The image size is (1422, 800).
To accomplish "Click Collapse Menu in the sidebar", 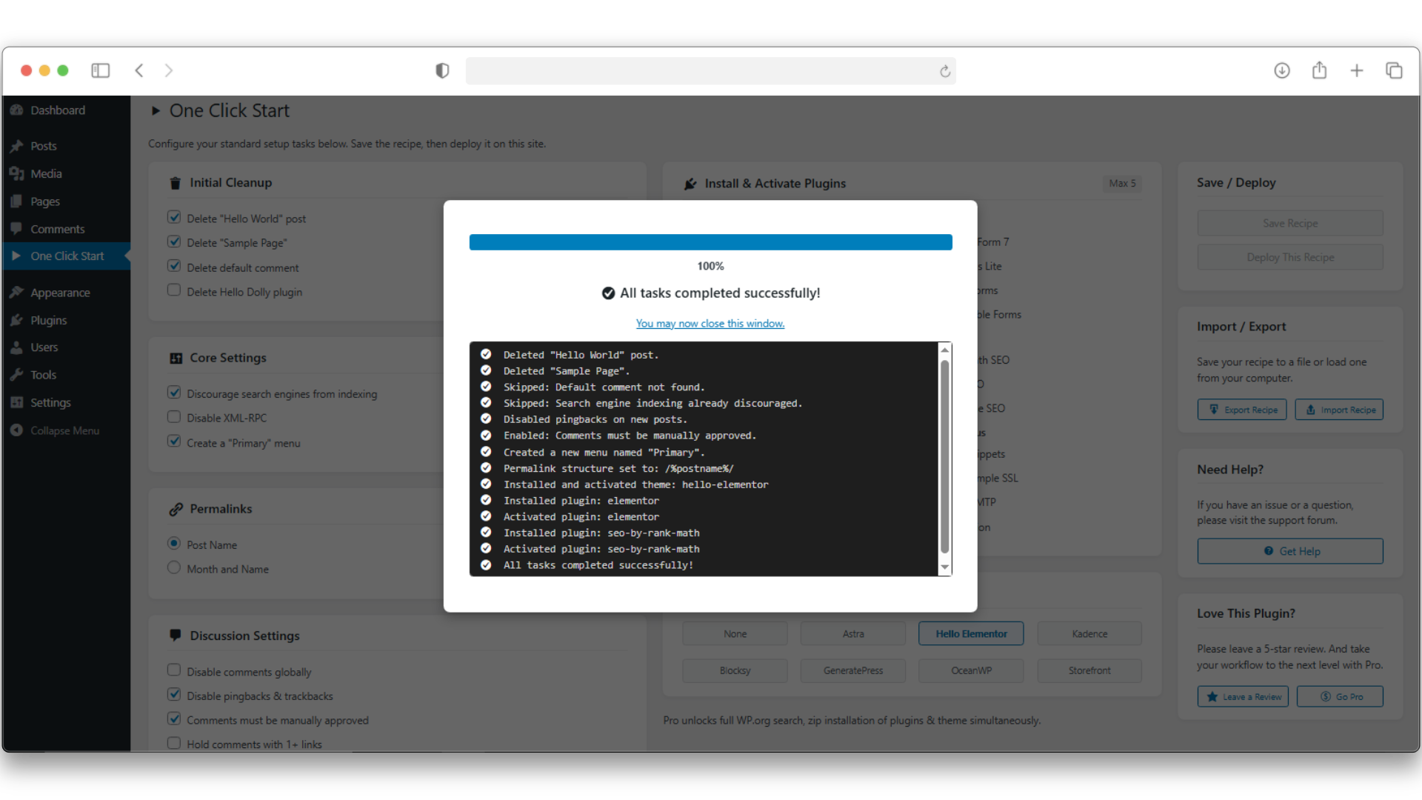I will [x=64, y=430].
